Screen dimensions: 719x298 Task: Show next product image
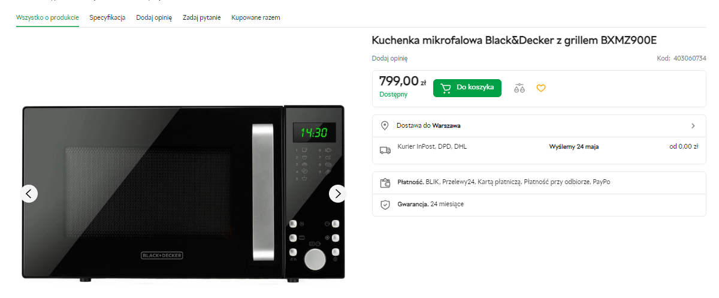[x=337, y=194]
